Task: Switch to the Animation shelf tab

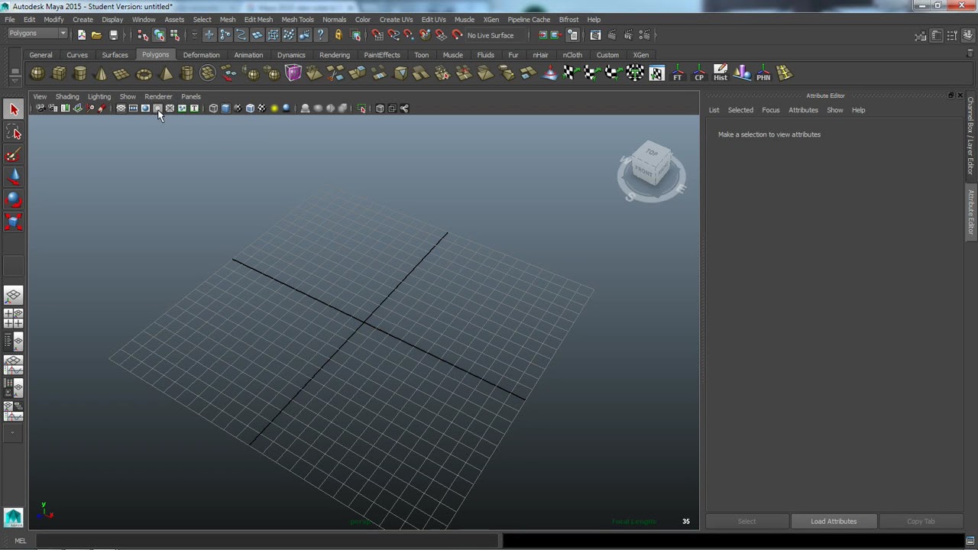Action: point(248,55)
